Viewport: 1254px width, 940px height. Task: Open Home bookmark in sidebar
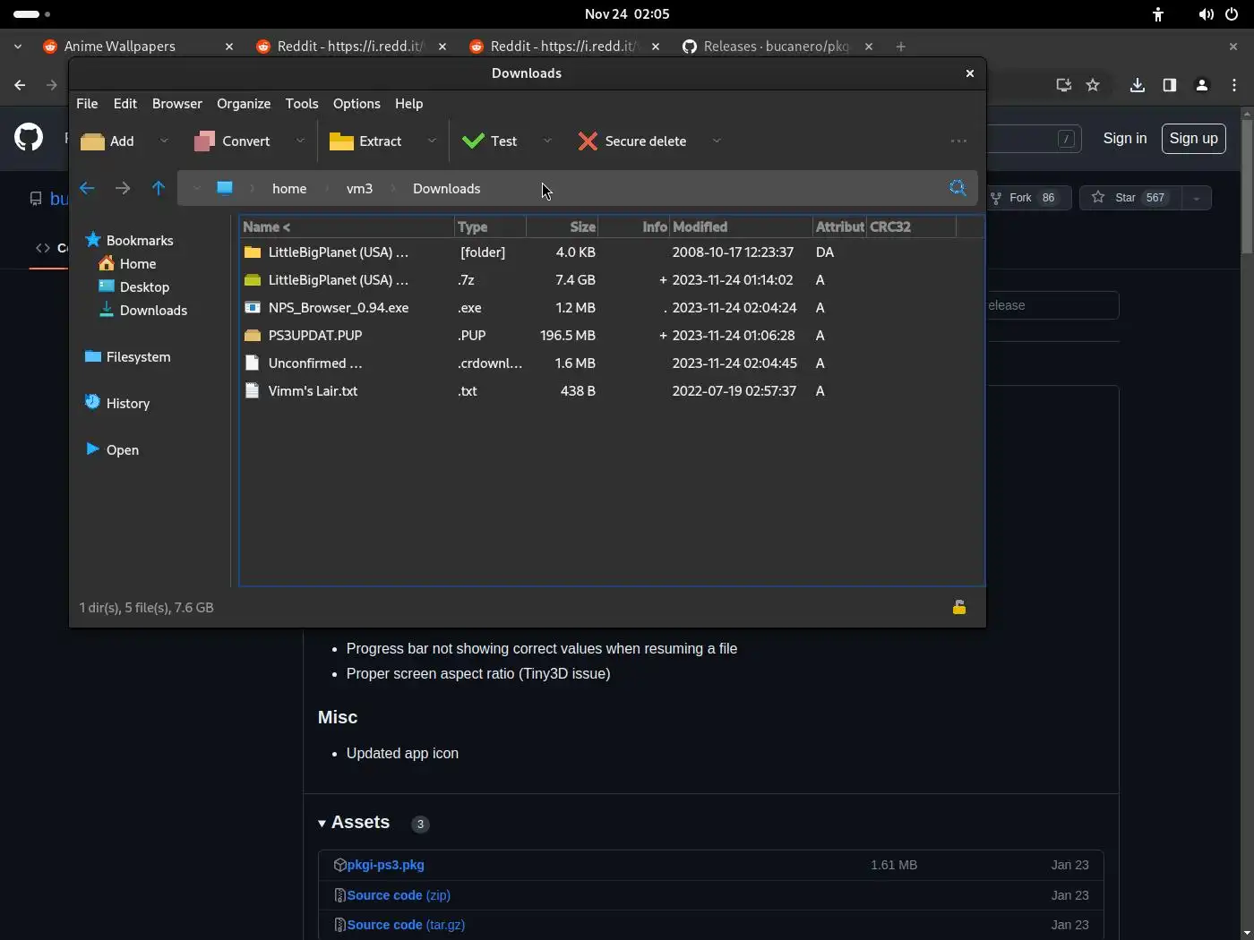(127, 263)
